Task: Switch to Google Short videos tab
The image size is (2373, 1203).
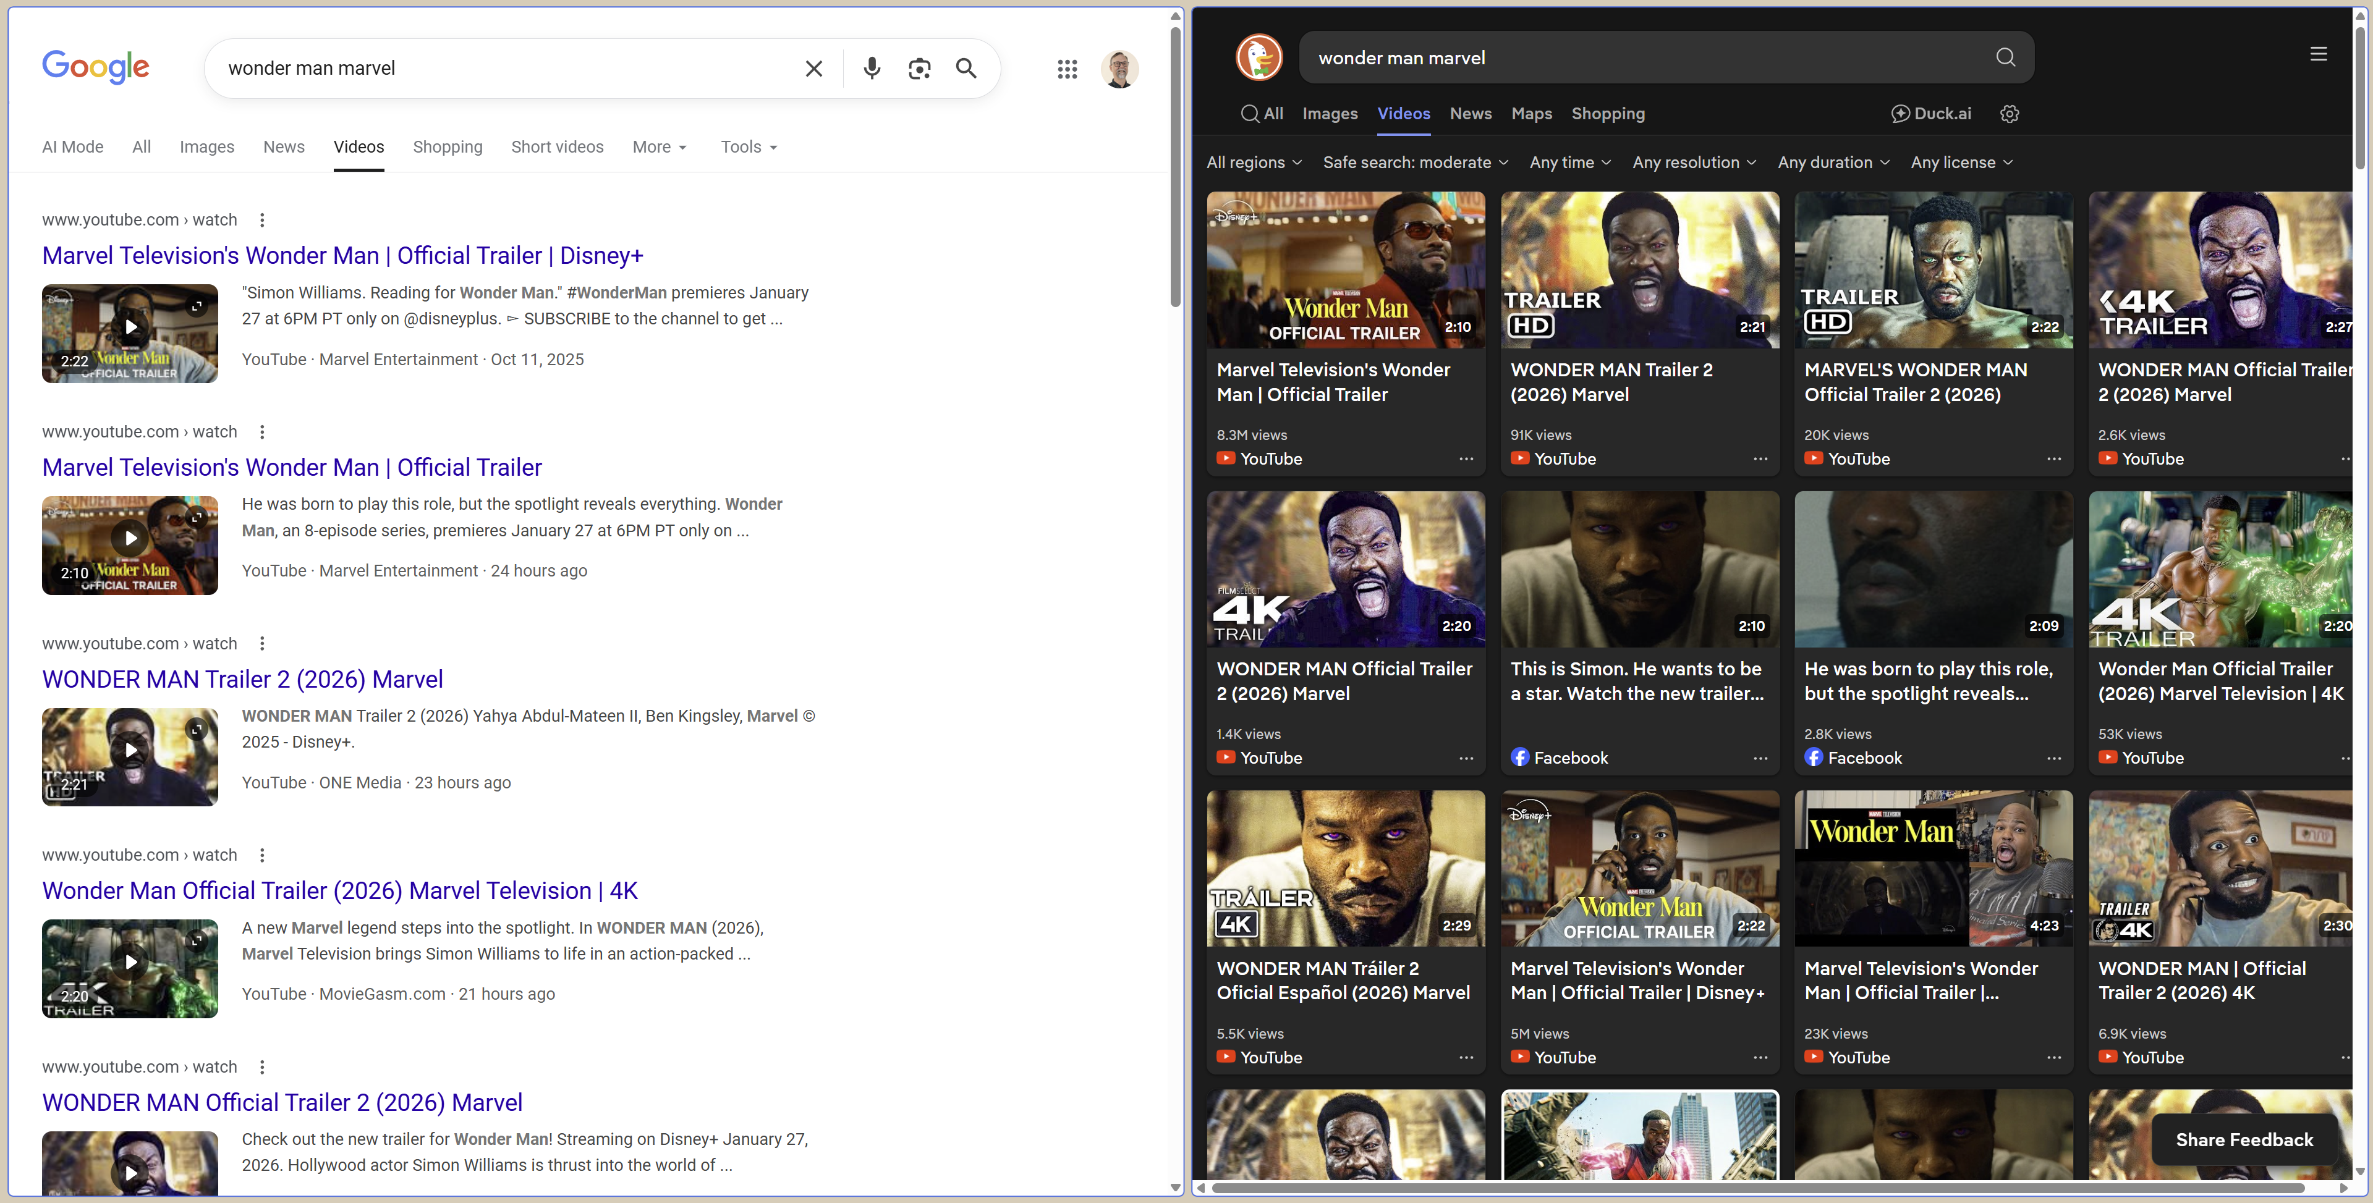Action: click(558, 146)
